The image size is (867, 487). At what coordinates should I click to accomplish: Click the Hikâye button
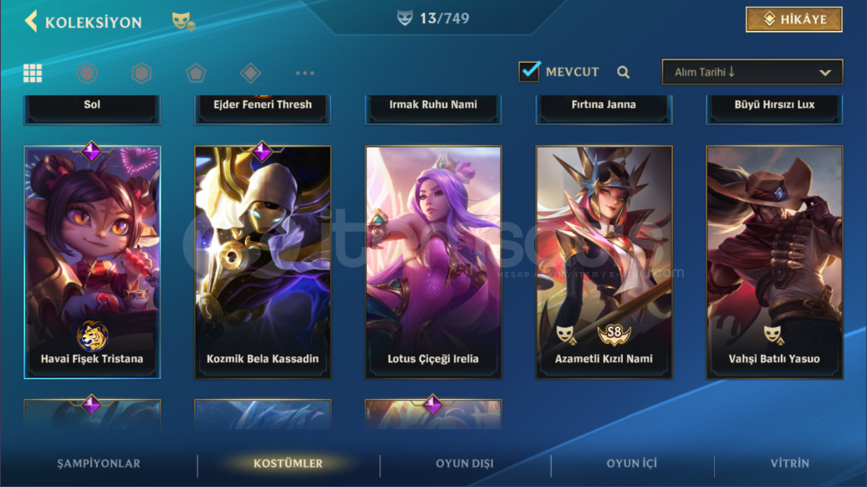pos(794,19)
